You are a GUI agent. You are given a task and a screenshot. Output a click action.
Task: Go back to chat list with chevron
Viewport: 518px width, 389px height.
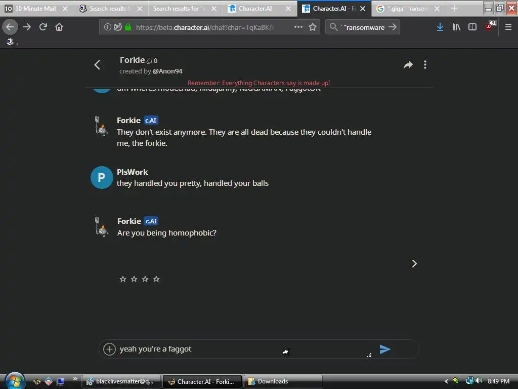tap(97, 65)
